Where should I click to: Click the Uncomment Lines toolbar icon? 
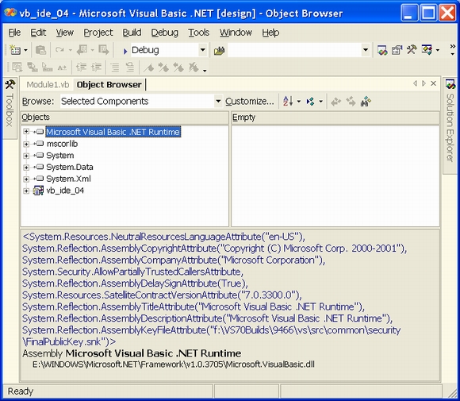[x=129, y=67]
